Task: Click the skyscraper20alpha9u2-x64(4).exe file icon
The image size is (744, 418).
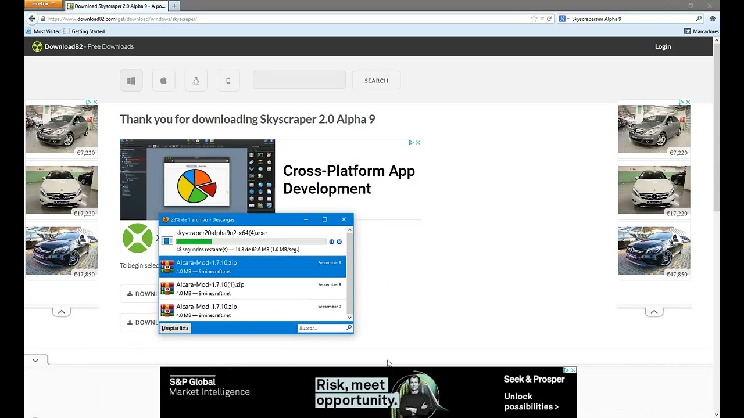Action: click(167, 240)
